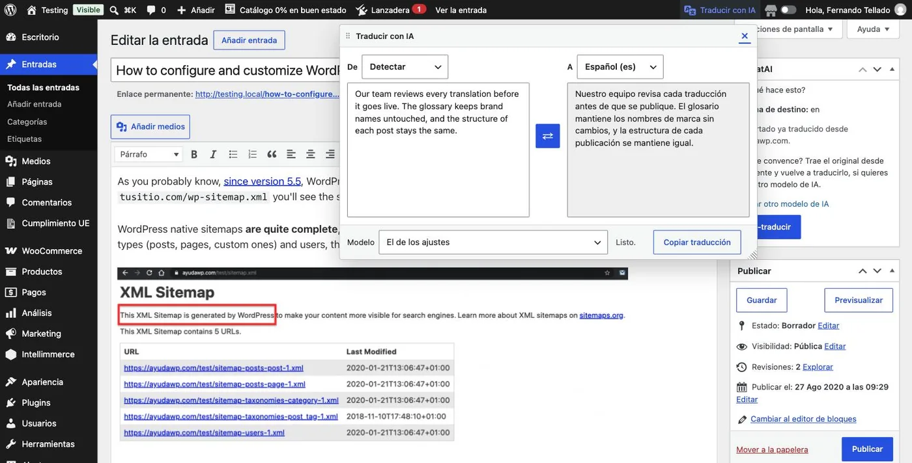Image resolution: width=912 pixels, height=463 pixels.
Task: Collapse the Publicar panel with its triangle
Action: (x=892, y=271)
